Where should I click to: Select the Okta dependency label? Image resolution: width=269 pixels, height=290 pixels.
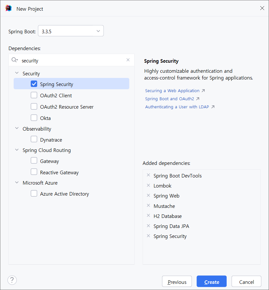45,118
